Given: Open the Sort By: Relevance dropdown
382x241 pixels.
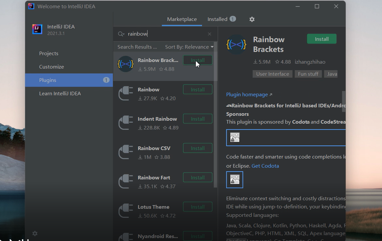Looking at the screenshot, I should coord(189,47).
